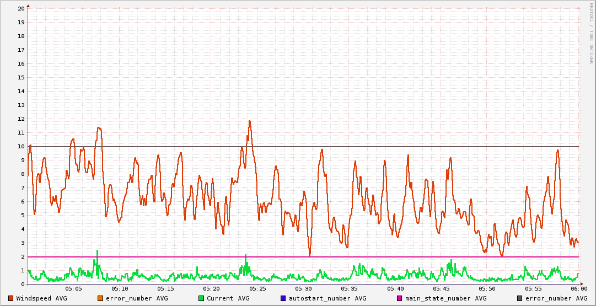The height and width of the screenshot is (306, 596).
Task: Select the Current AVG legend text
Action: point(228,298)
